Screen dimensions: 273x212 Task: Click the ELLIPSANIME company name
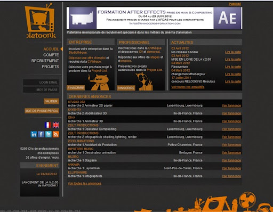click(x=77, y=173)
